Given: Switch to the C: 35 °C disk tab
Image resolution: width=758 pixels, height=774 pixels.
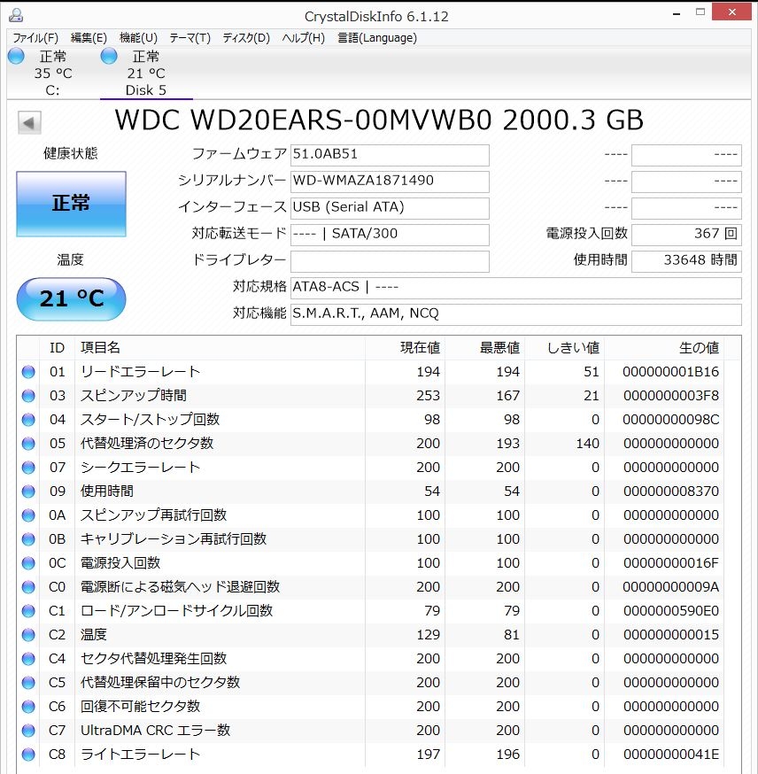Looking at the screenshot, I should (53, 73).
